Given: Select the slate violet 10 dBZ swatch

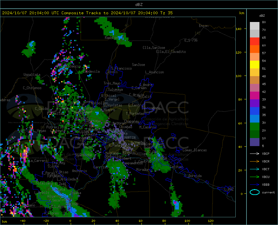Looking at the screenshot, I should [255, 142].
